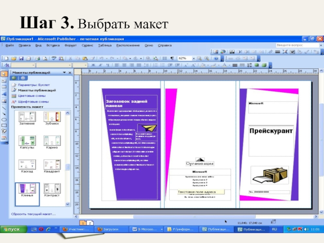Toggle bulleted list formatting
The image size is (324, 243).
click(163, 65)
